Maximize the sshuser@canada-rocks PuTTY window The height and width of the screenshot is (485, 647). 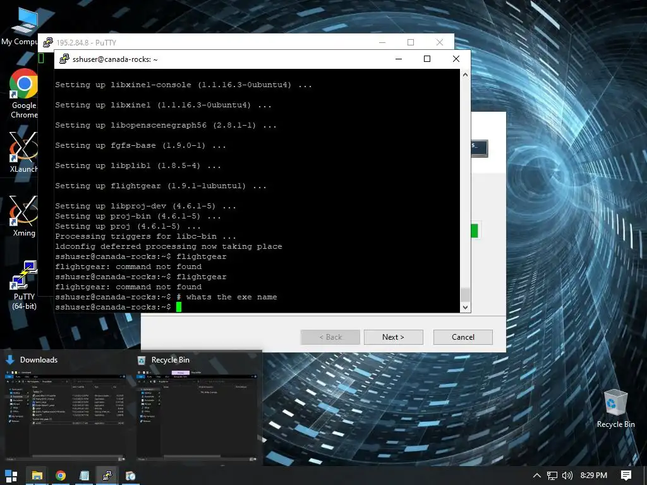click(x=427, y=59)
